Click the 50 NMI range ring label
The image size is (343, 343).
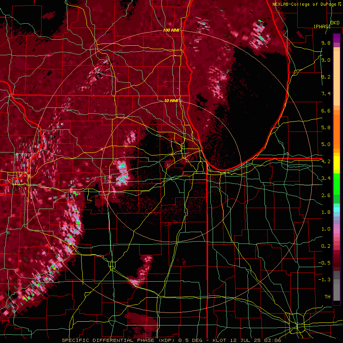point(171,101)
